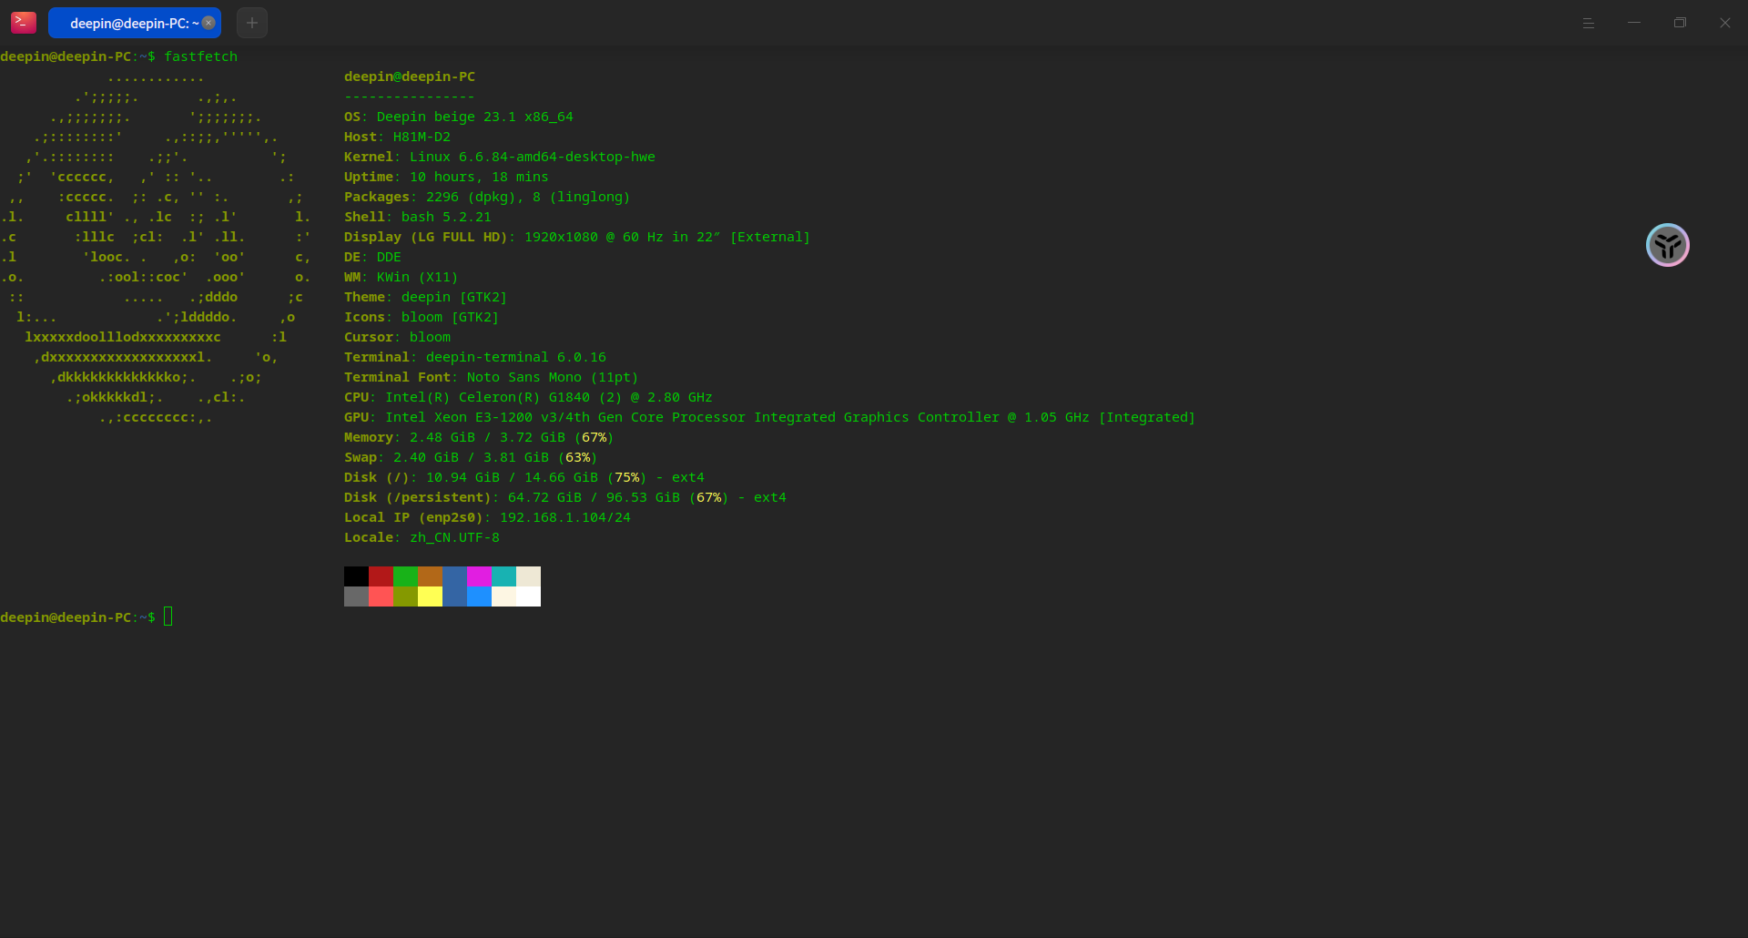Click theme value "deepin [GTK2]"

click(x=454, y=297)
